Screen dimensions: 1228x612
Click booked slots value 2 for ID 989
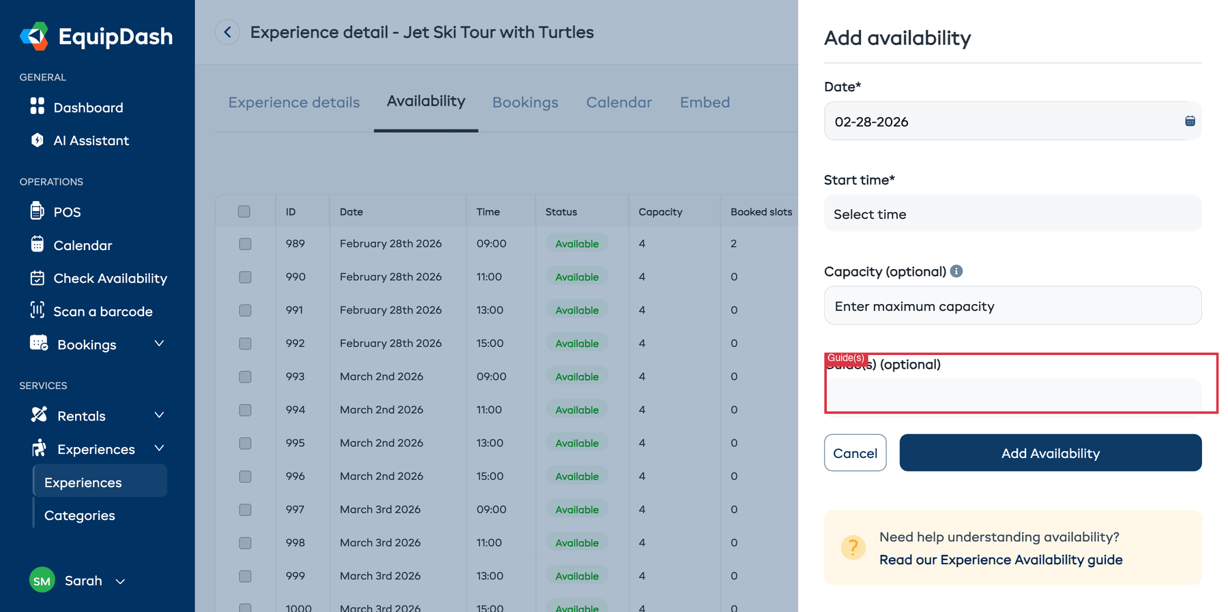tap(733, 243)
